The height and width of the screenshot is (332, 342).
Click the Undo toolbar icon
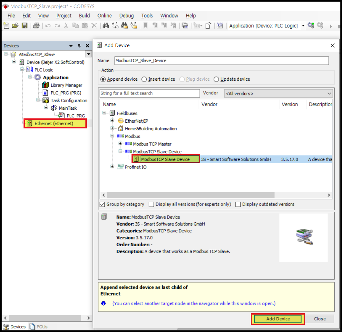click(x=48, y=26)
